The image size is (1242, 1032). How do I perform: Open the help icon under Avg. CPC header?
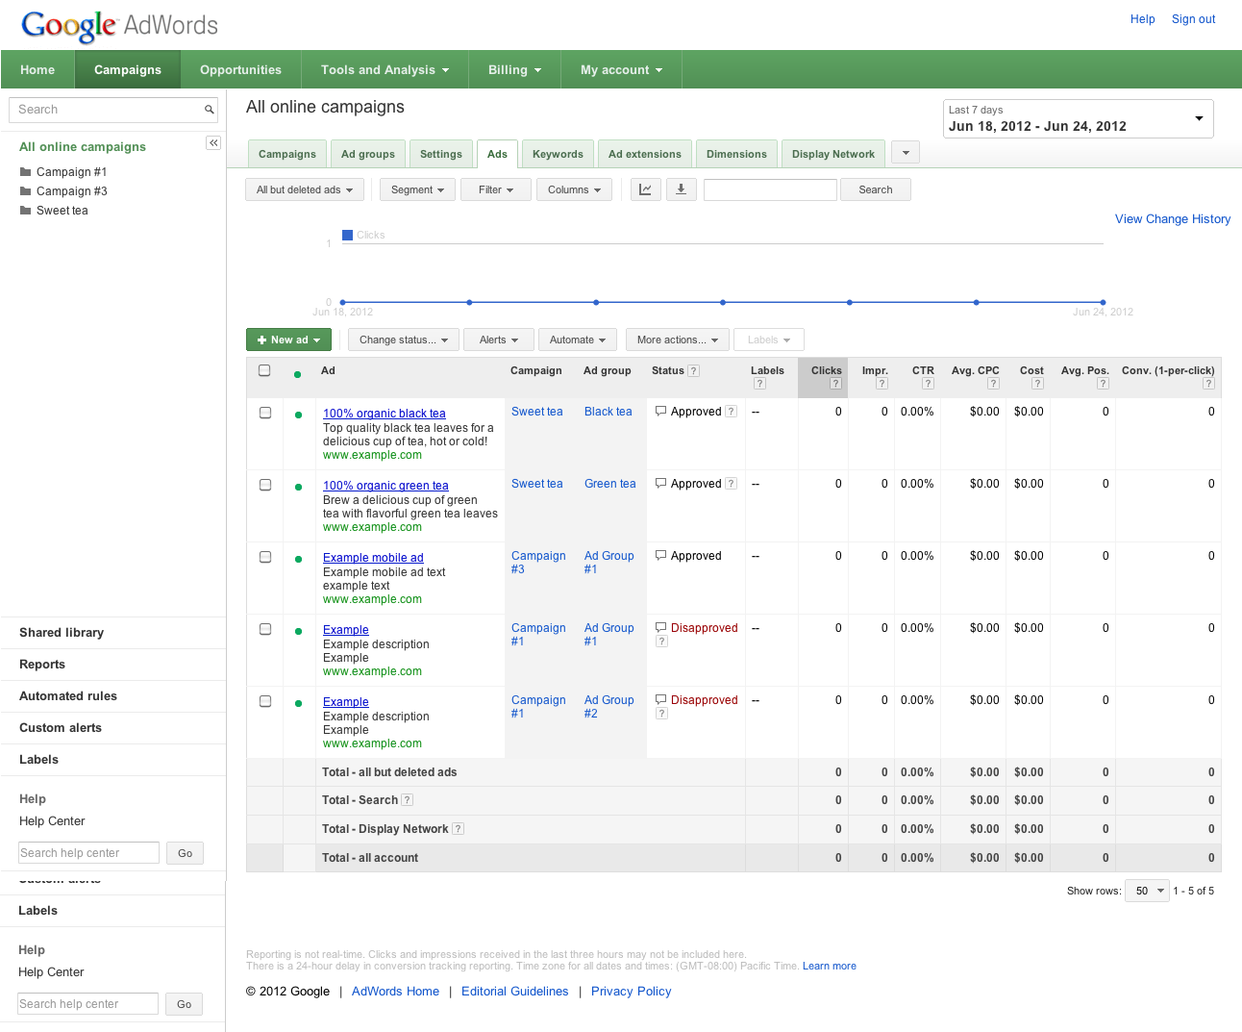[993, 384]
